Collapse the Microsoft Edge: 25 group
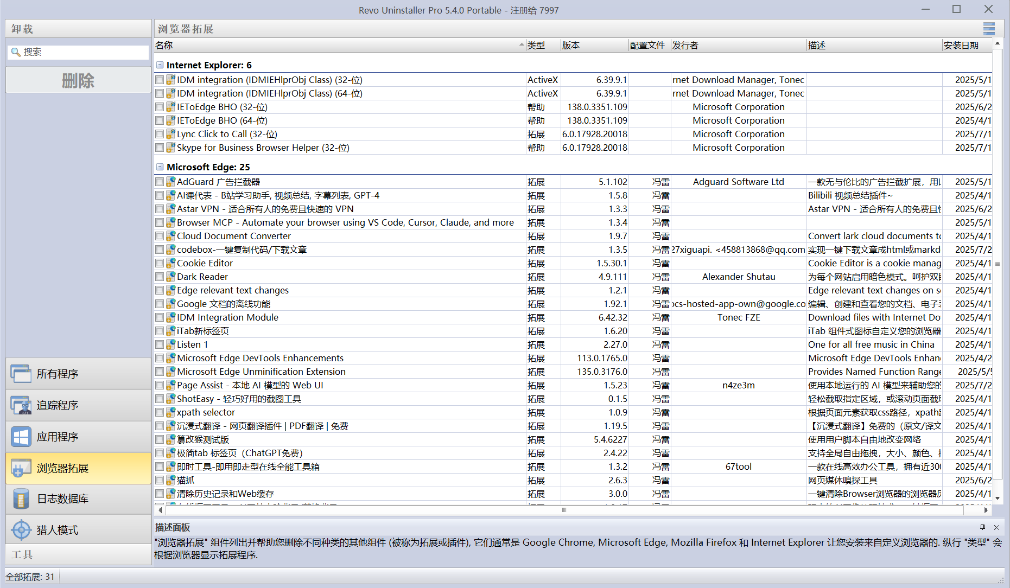This screenshot has height=588, width=1010. coord(160,167)
